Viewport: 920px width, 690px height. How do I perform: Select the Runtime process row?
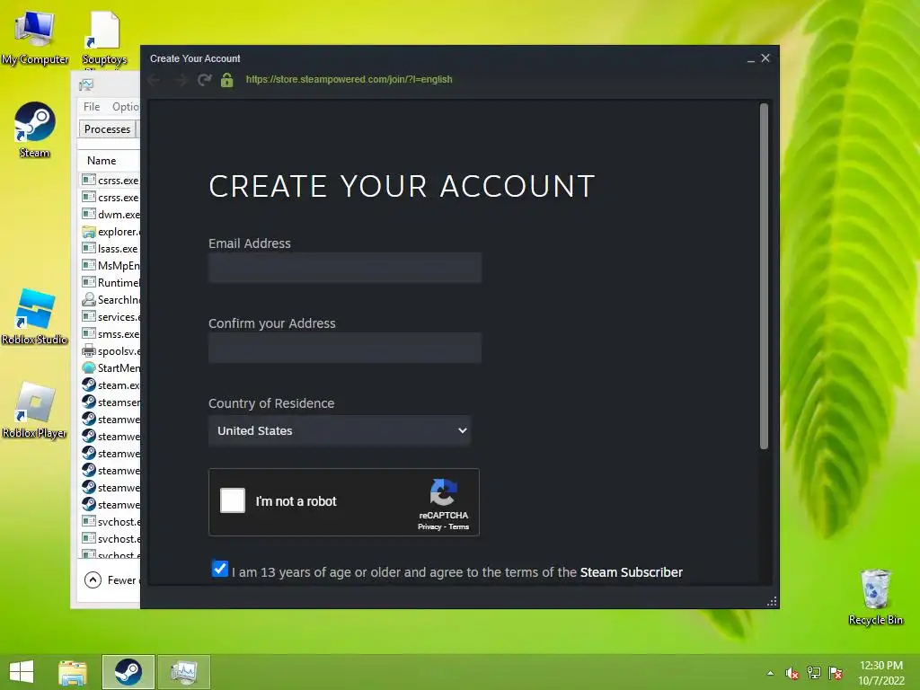point(109,282)
